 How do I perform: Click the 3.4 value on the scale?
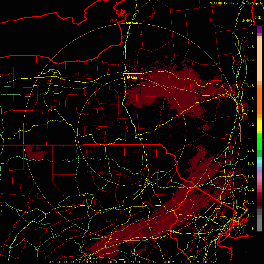click(x=251, y=137)
